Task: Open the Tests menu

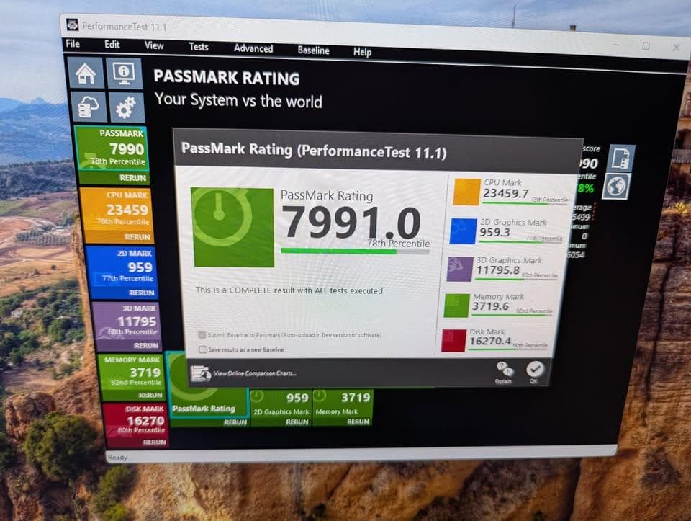Action: coord(198,47)
